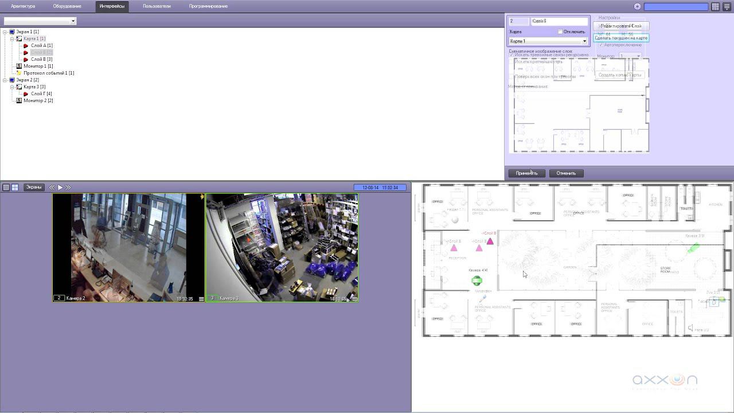Click the Слой В [3] layer icon
The width and height of the screenshot is (734, 413).
click(26, 59)
